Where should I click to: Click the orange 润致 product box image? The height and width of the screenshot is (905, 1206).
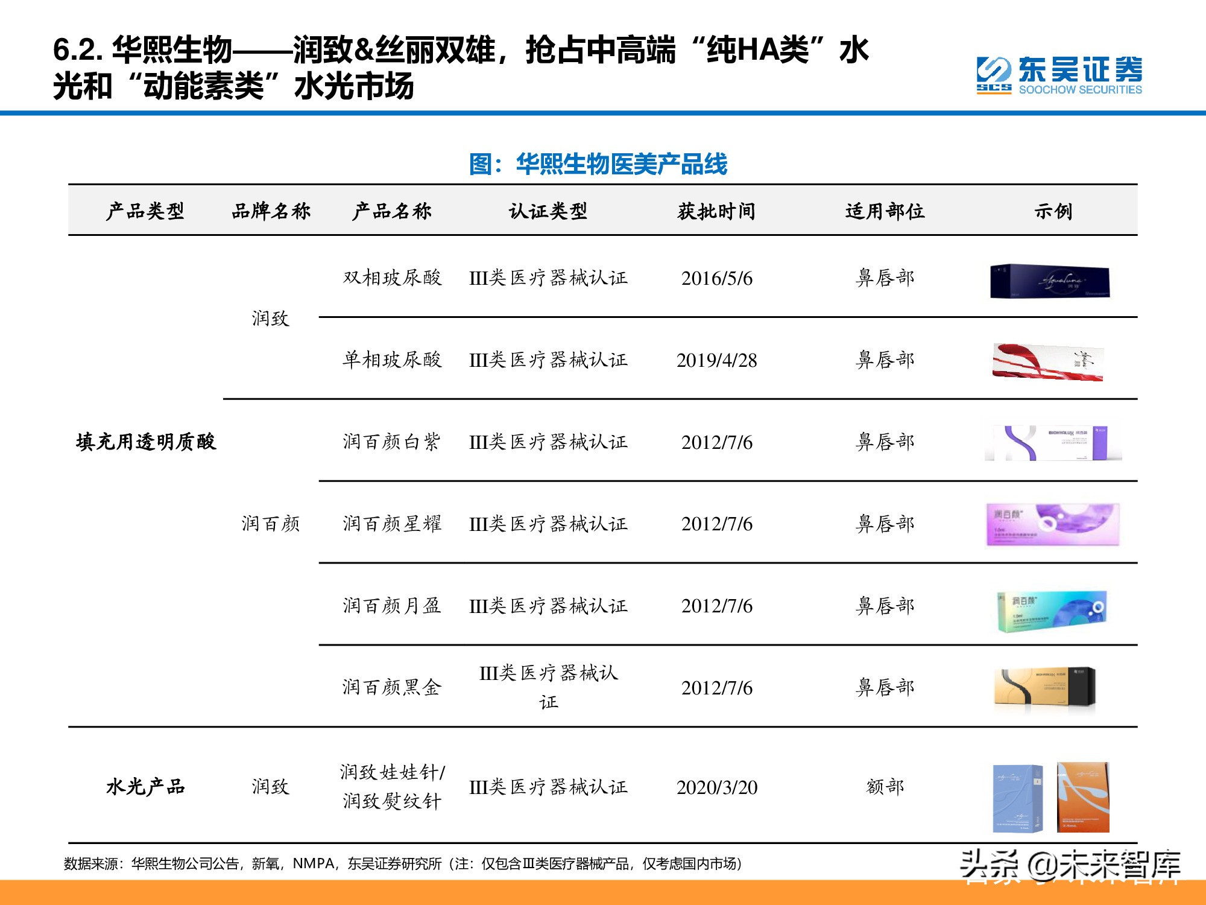(x=1083, y=797)
